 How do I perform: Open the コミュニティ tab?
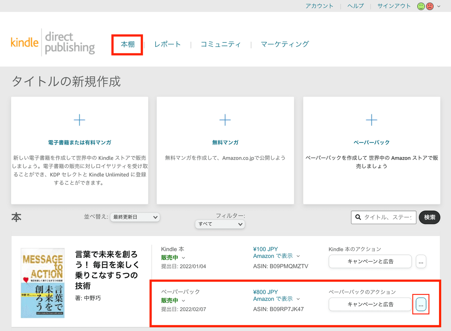(x=221, y=44)
